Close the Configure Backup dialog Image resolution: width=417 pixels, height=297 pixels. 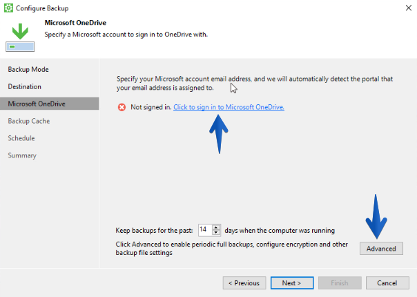tap(409, 8)
